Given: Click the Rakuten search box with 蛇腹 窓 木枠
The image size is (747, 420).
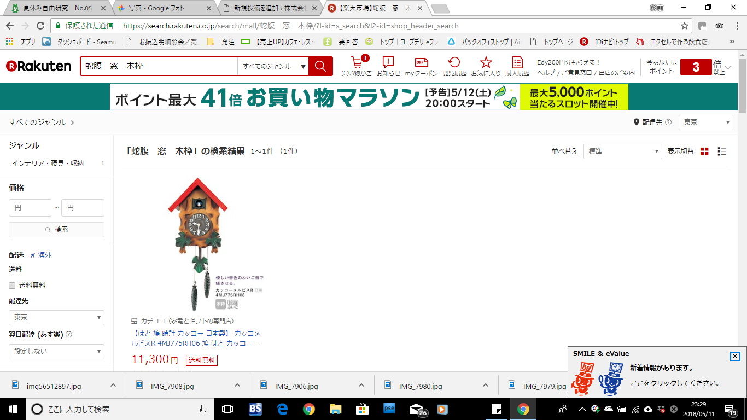Looking at the screenshot, I should (159, 66).
